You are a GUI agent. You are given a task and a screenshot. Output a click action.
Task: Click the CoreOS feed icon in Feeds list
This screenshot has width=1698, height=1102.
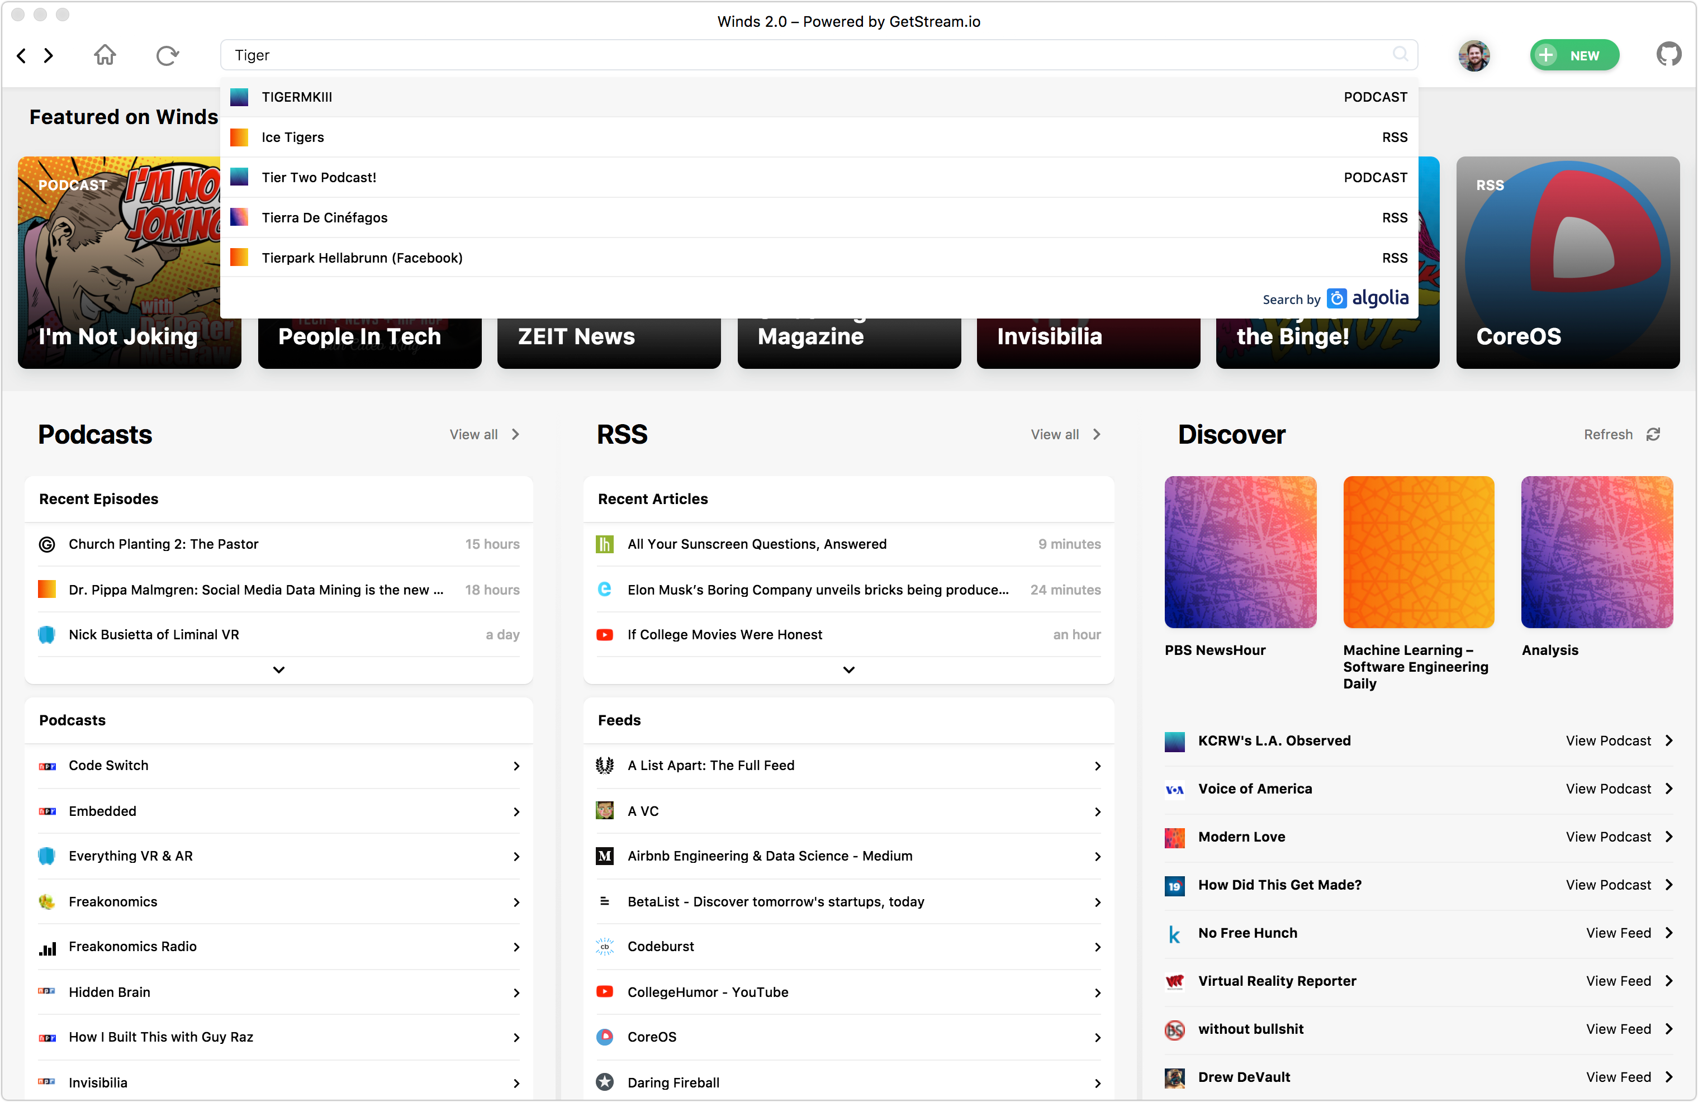[605, 1037]
